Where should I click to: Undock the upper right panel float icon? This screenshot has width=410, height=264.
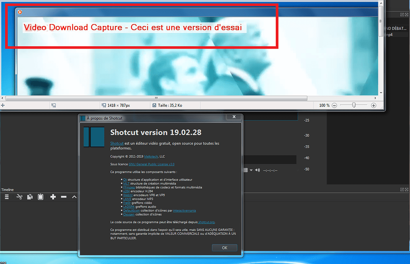click(x=402, y=15)
